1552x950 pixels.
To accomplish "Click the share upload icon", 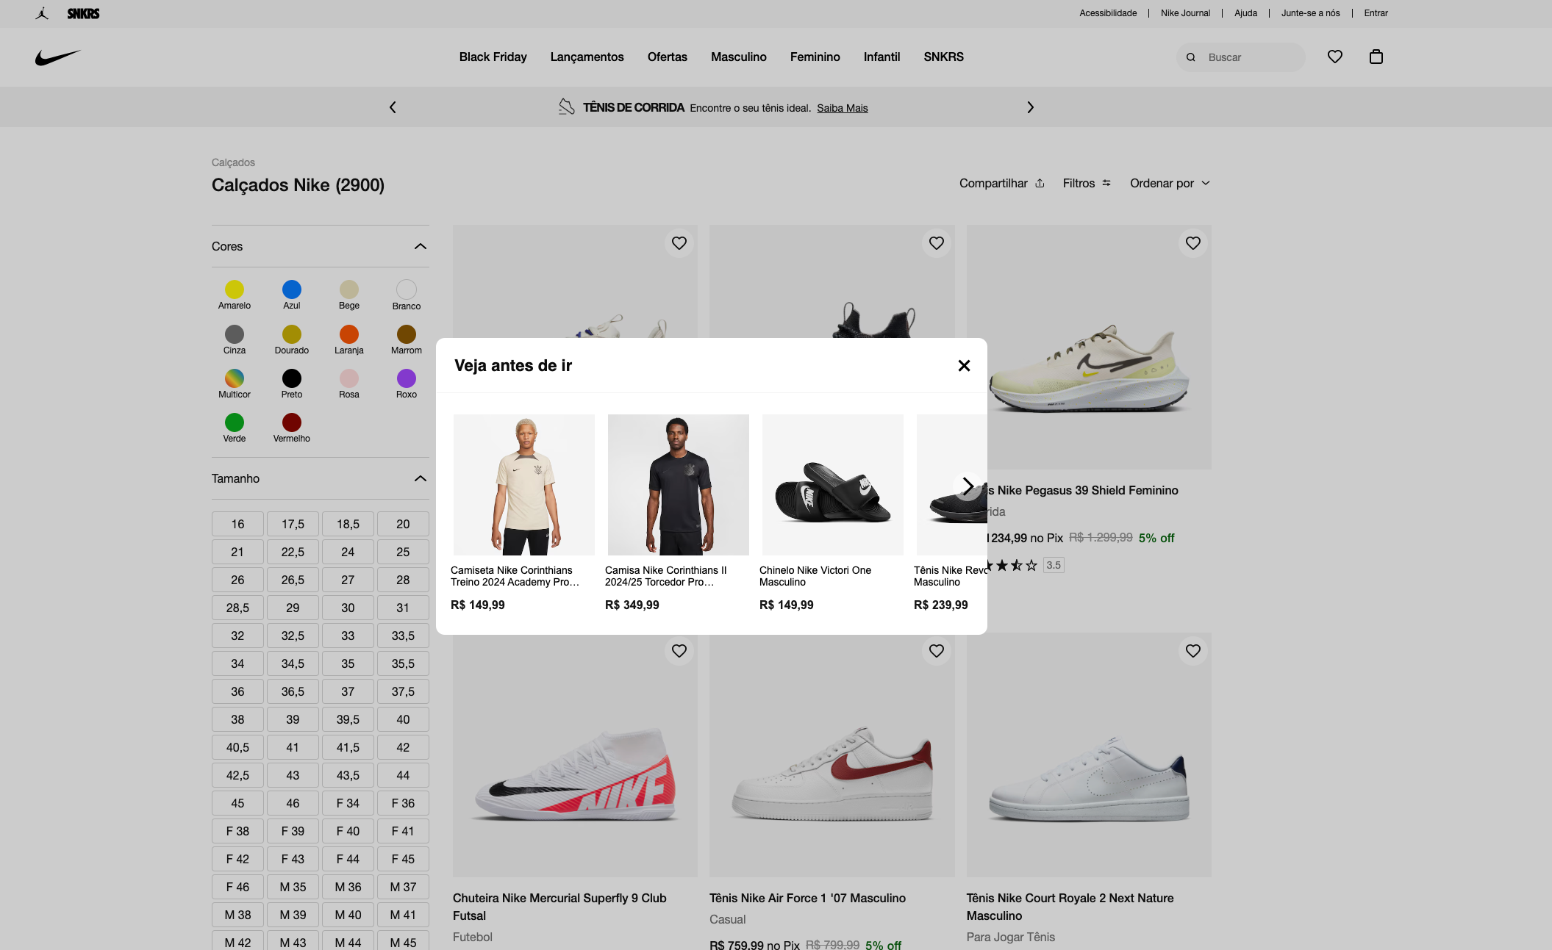I will tap(1040, 183).
